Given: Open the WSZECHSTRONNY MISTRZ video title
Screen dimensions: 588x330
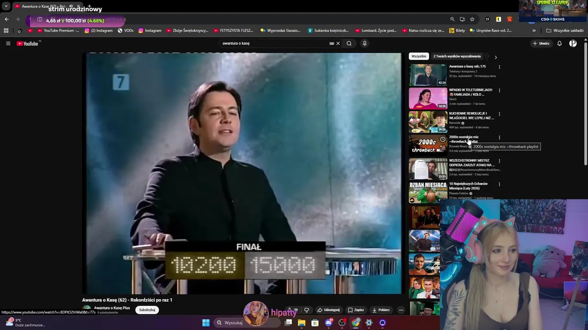Looking at the screenshot, I should pos(472,163).
